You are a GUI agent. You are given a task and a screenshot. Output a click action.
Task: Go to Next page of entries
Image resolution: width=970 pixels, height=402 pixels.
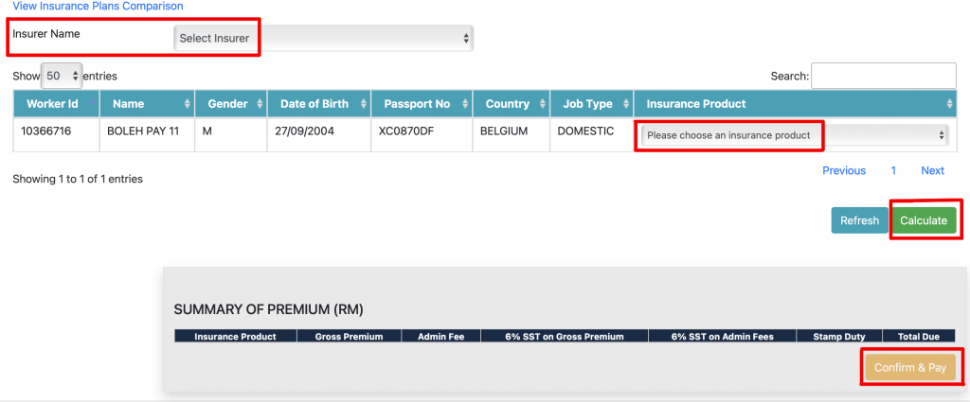pyautogui.click(x=932, y=171)
